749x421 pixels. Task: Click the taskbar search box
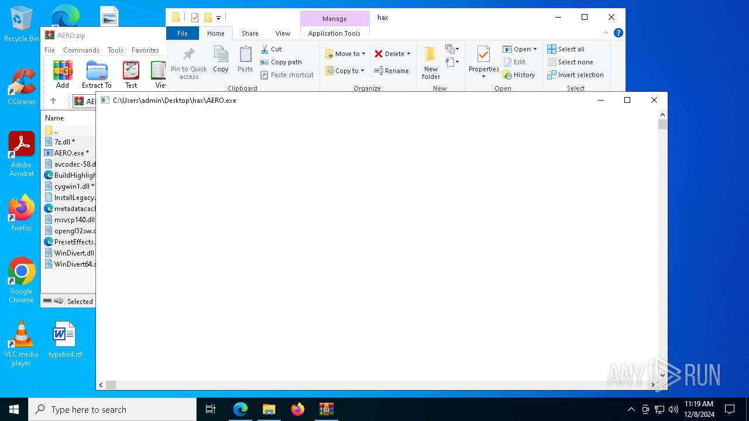coord(112,409)
